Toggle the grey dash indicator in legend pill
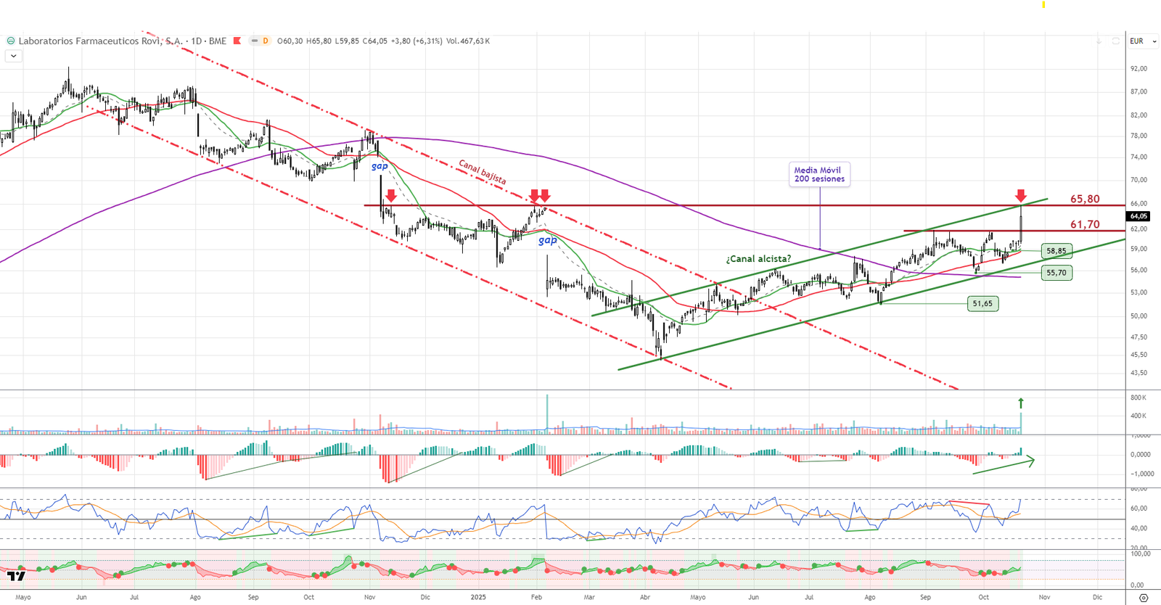 click(x=255, y=41)
